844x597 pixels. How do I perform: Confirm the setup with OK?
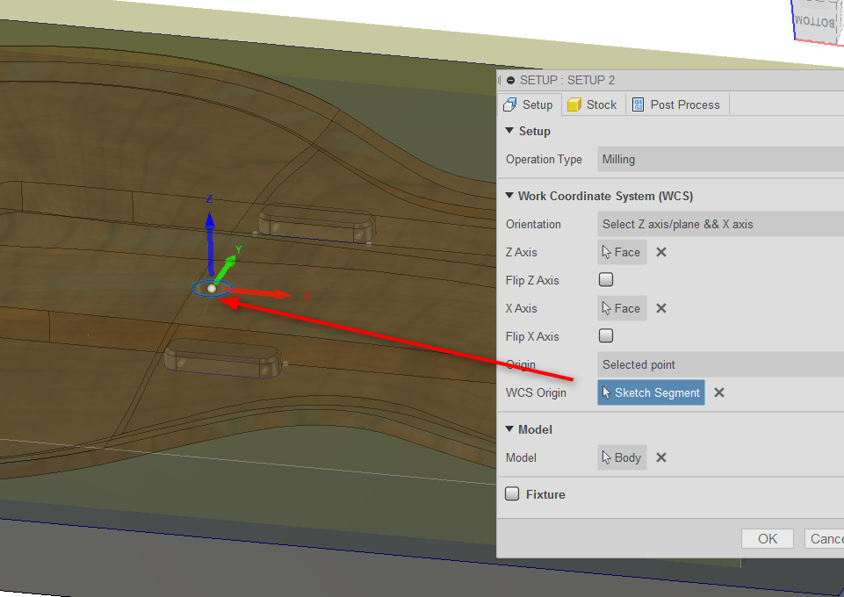pyautogui.click(x=767, y=538)
